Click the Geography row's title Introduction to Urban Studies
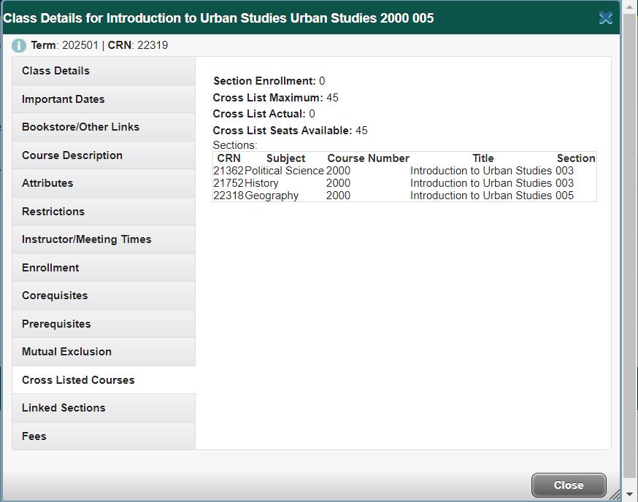 click(x=481, y=196)
